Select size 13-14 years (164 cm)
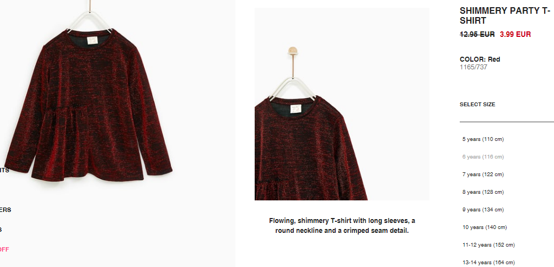The height and width of the screenshot is (267, 554). [x=488, y=263]
